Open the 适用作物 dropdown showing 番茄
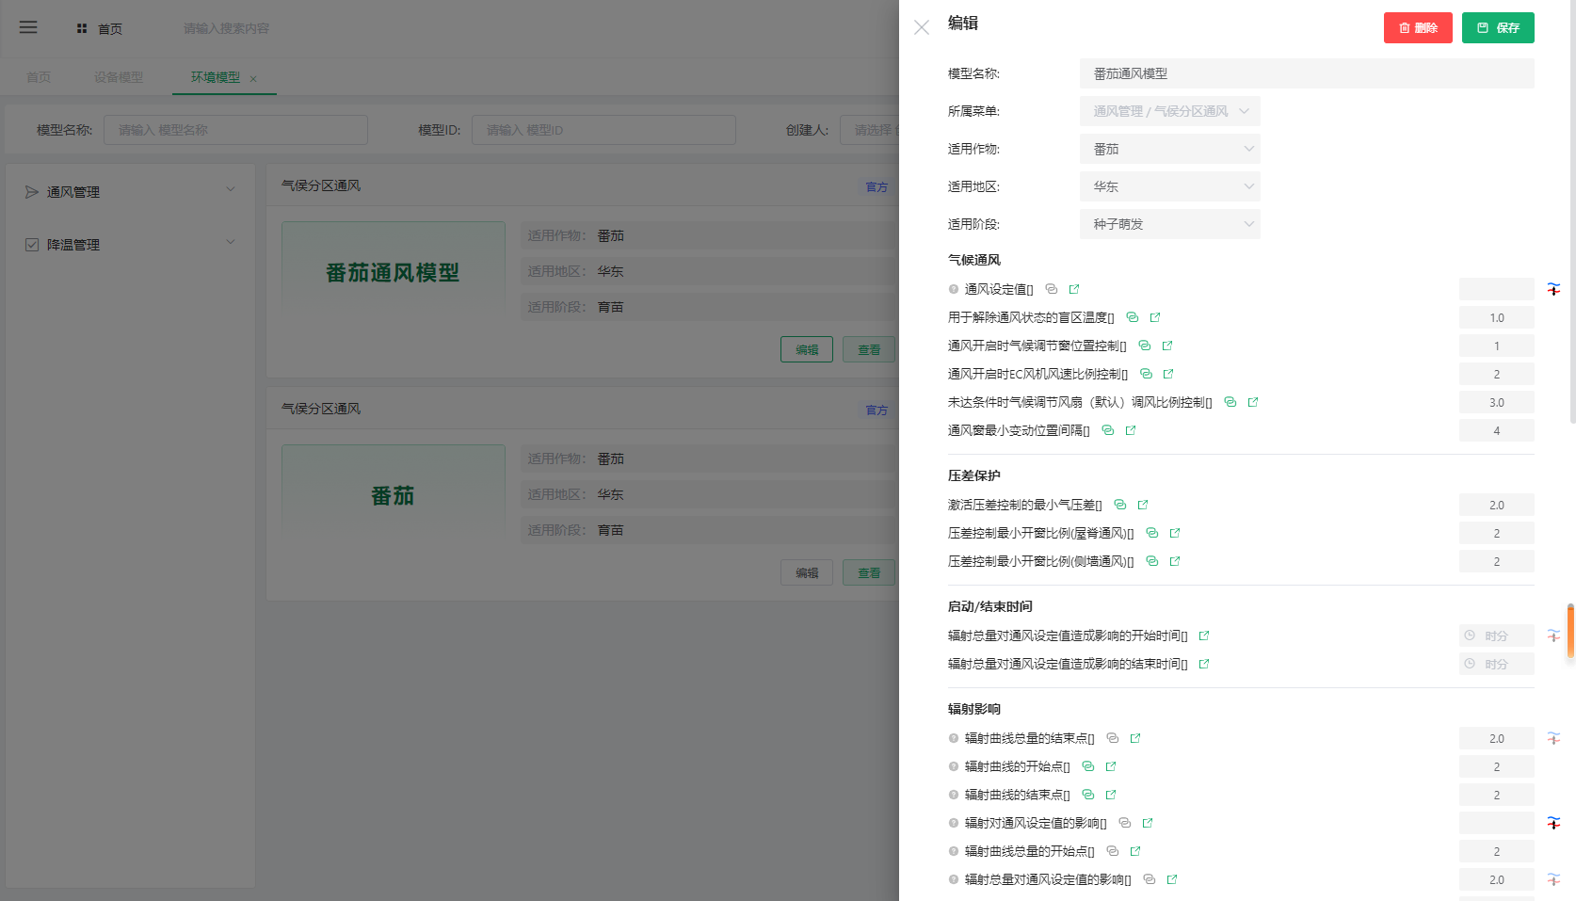The width and height of the screenshot is (1576, 901). tap(1169, 149)
